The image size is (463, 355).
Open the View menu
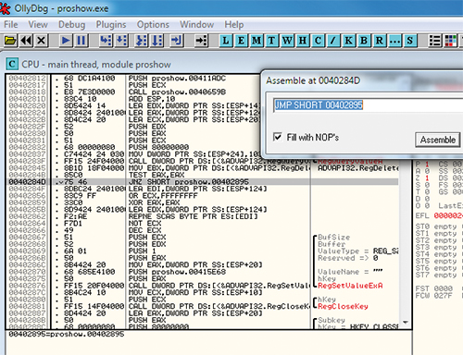(x=38, y=24)
